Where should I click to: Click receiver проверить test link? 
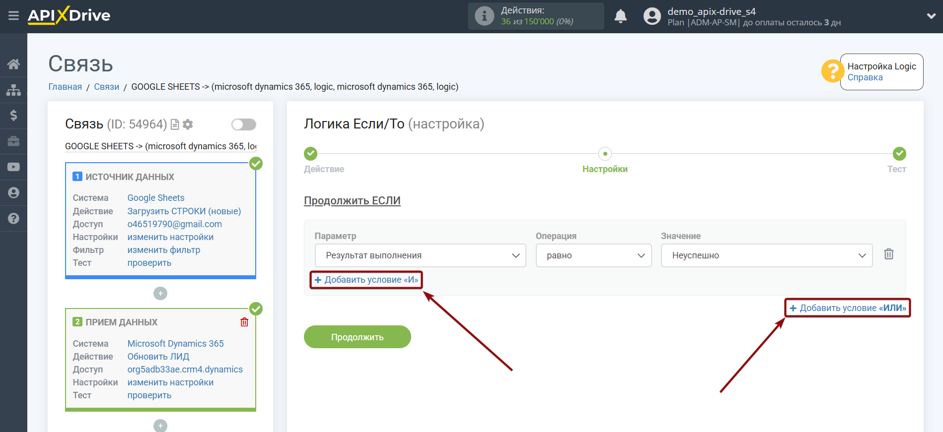coord(149,395)
